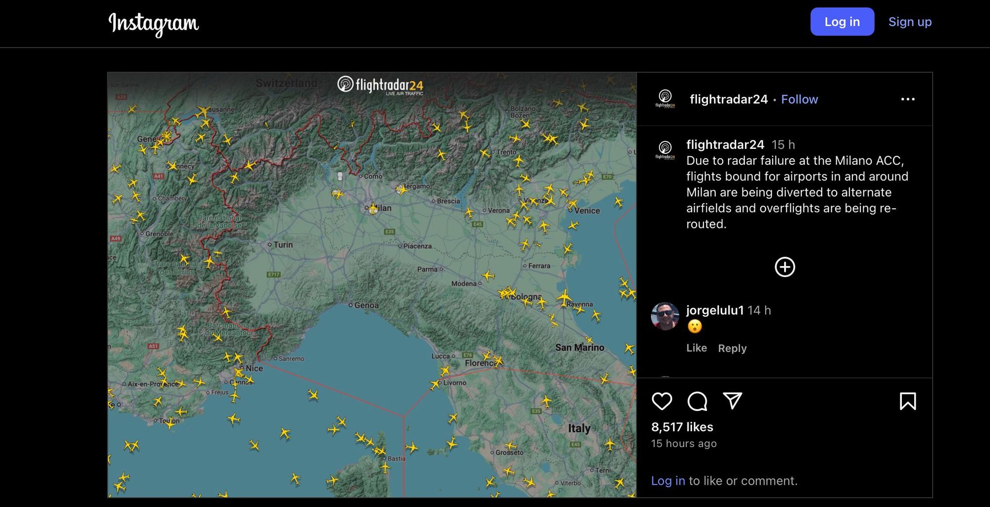Image resolution: width=990 pixels, height=507 pixels.
Task: Click flightradar24 username in the caption
Action: (x=725, y=144)
